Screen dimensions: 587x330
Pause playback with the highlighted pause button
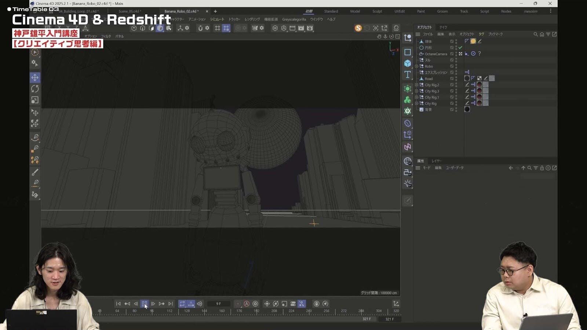pyautogui.click(x=144, y=304)
